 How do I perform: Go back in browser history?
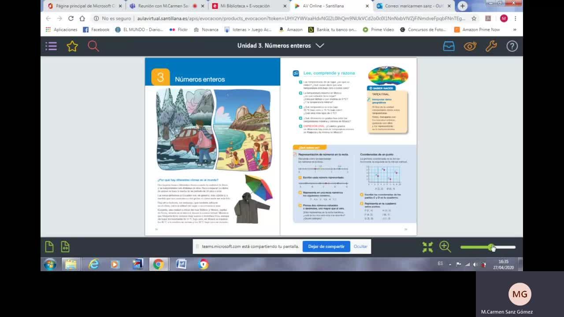(x=48, y=18)
